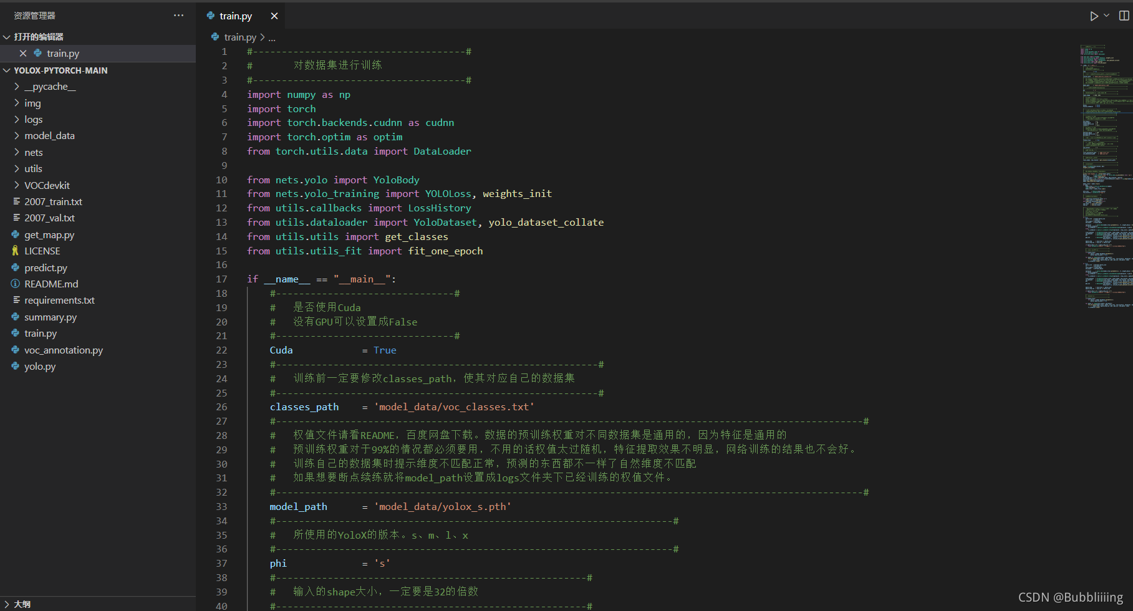This screenshot has height=611, width=1133.
Task: Click yolo_dataset_collate on line 13
Action: coord(546,223)
